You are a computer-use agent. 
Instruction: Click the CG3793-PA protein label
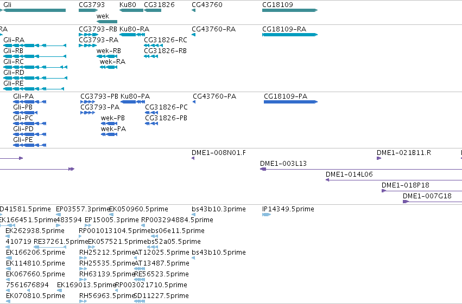[x=100, y=107]
